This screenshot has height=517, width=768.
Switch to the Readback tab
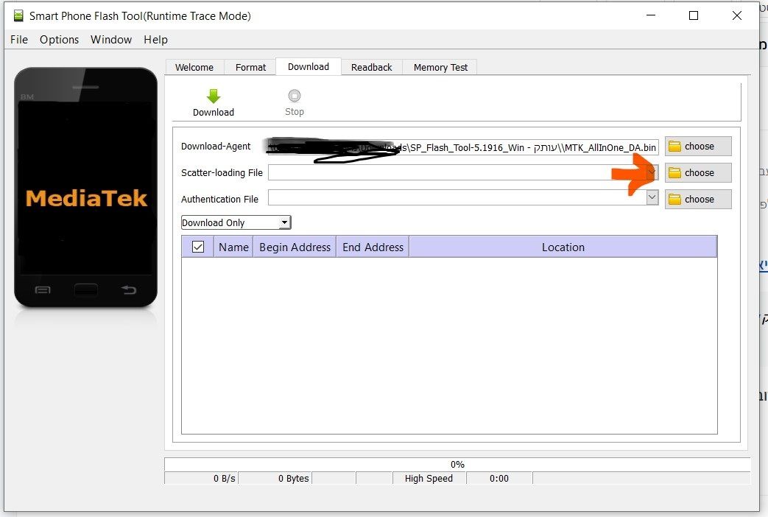click(371, 67)
